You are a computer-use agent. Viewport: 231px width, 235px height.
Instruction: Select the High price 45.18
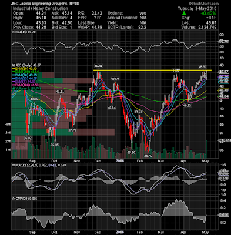[41, 18]
